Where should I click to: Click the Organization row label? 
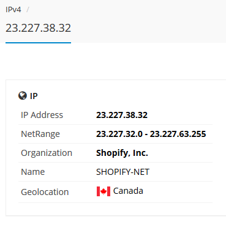click(x=47, y=153)
